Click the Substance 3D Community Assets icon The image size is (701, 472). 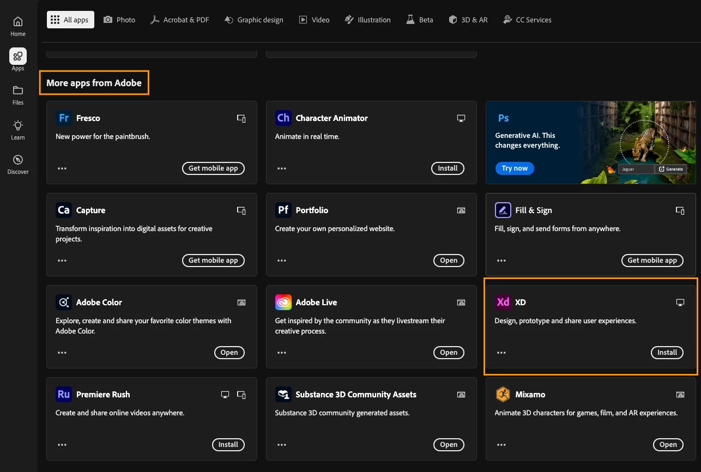tap(283, 394)
